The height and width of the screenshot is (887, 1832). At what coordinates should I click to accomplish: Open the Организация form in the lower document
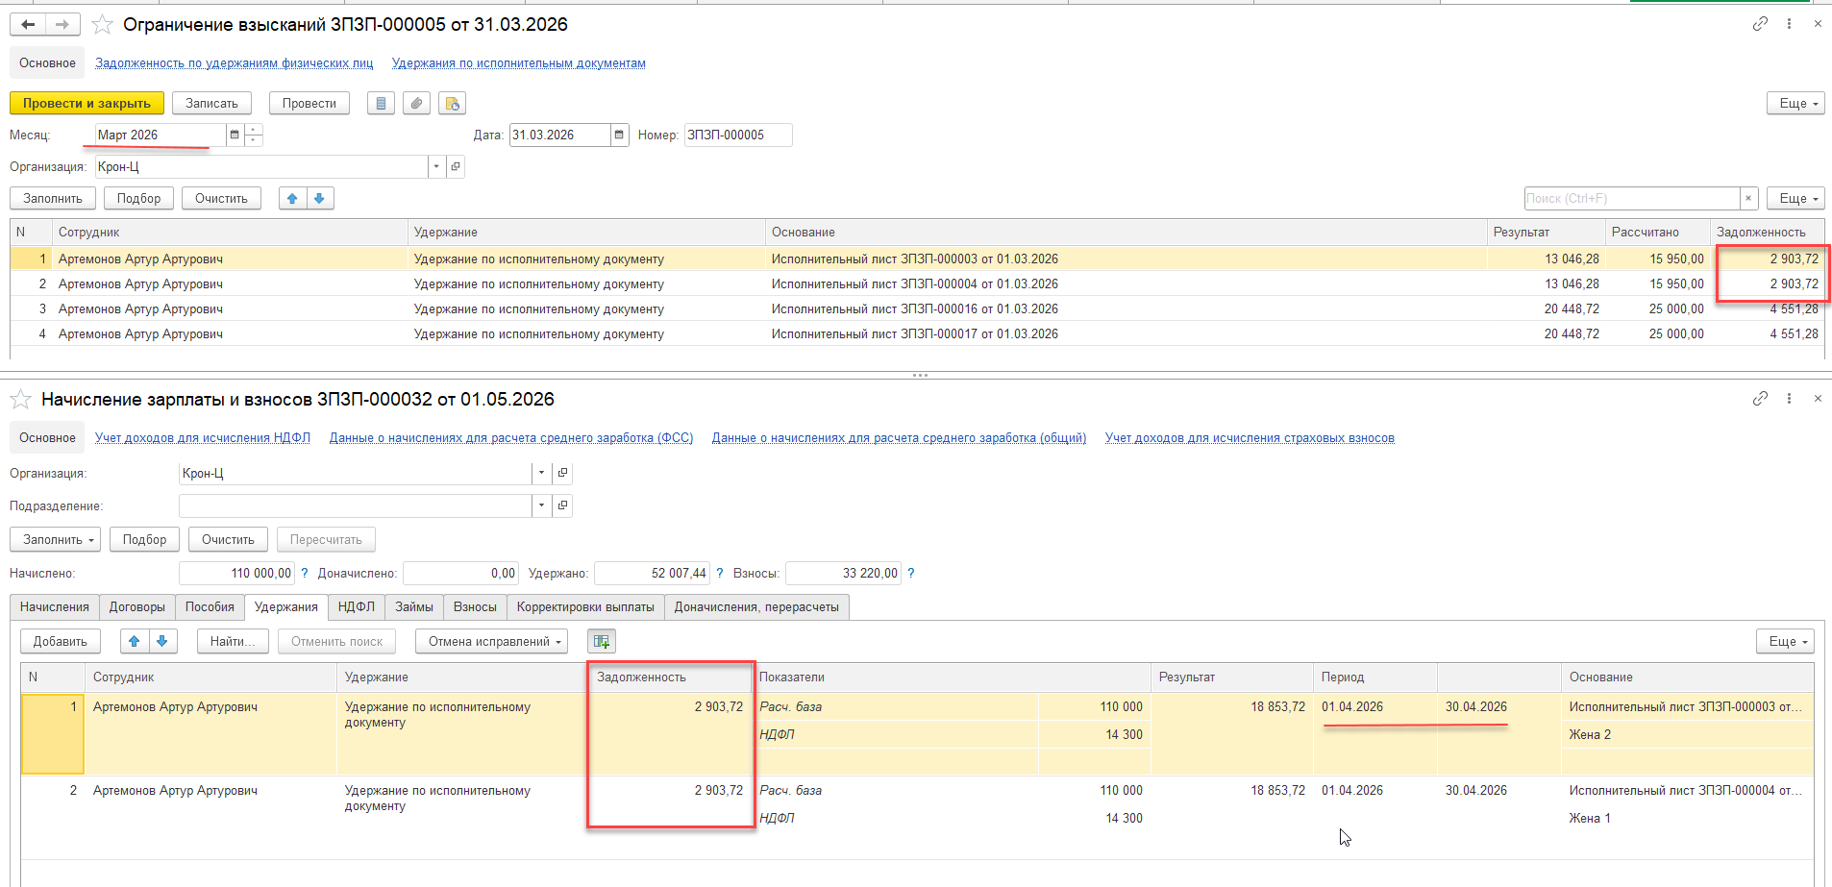coord(563,474)
